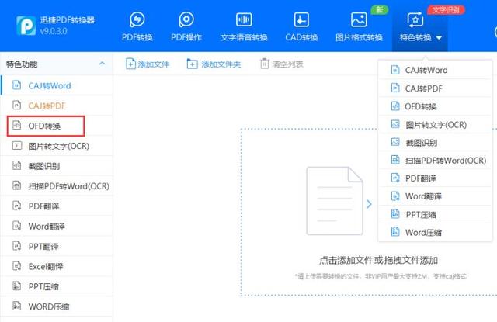Select the 图片格式转换 picture icon

click(x=359, y=19)
